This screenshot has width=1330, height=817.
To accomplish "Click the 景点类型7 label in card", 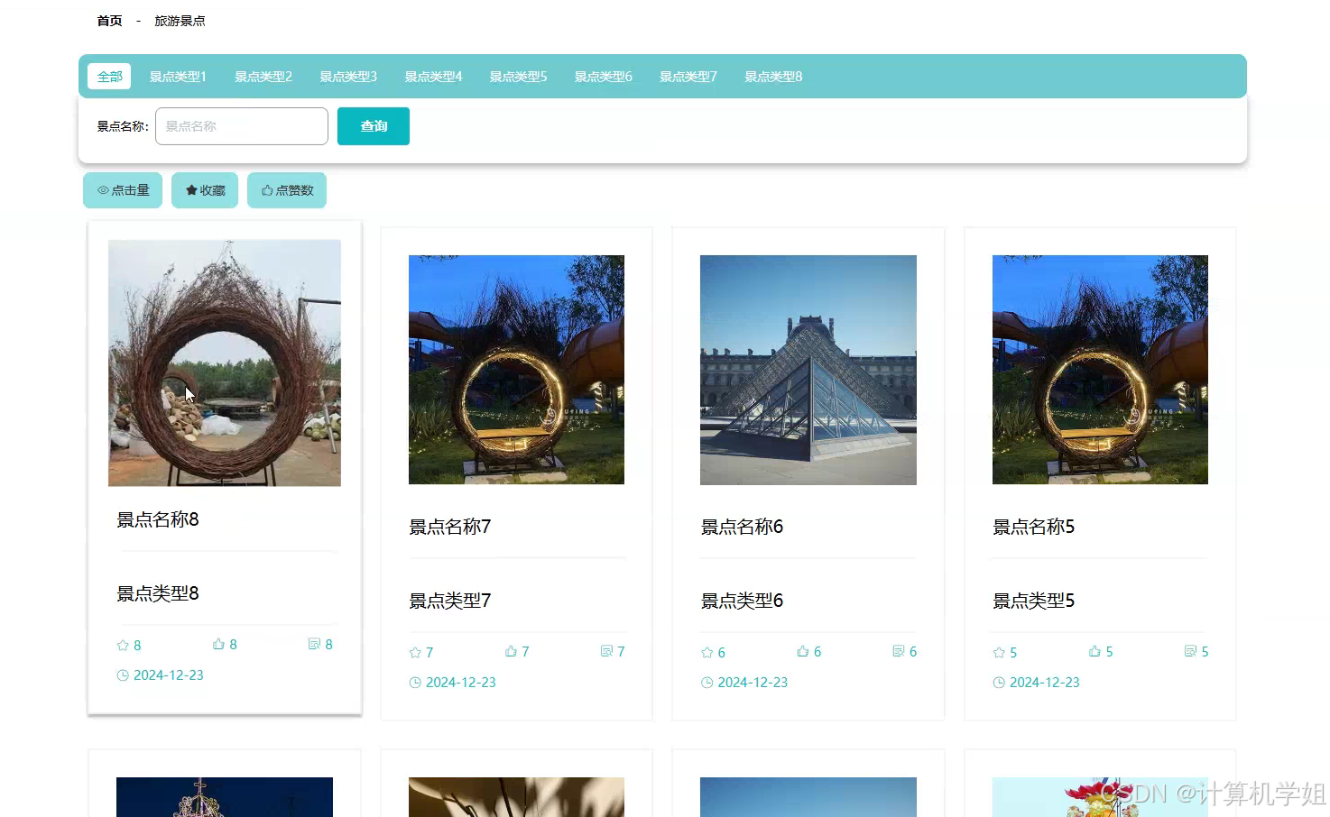I will 450,601.
